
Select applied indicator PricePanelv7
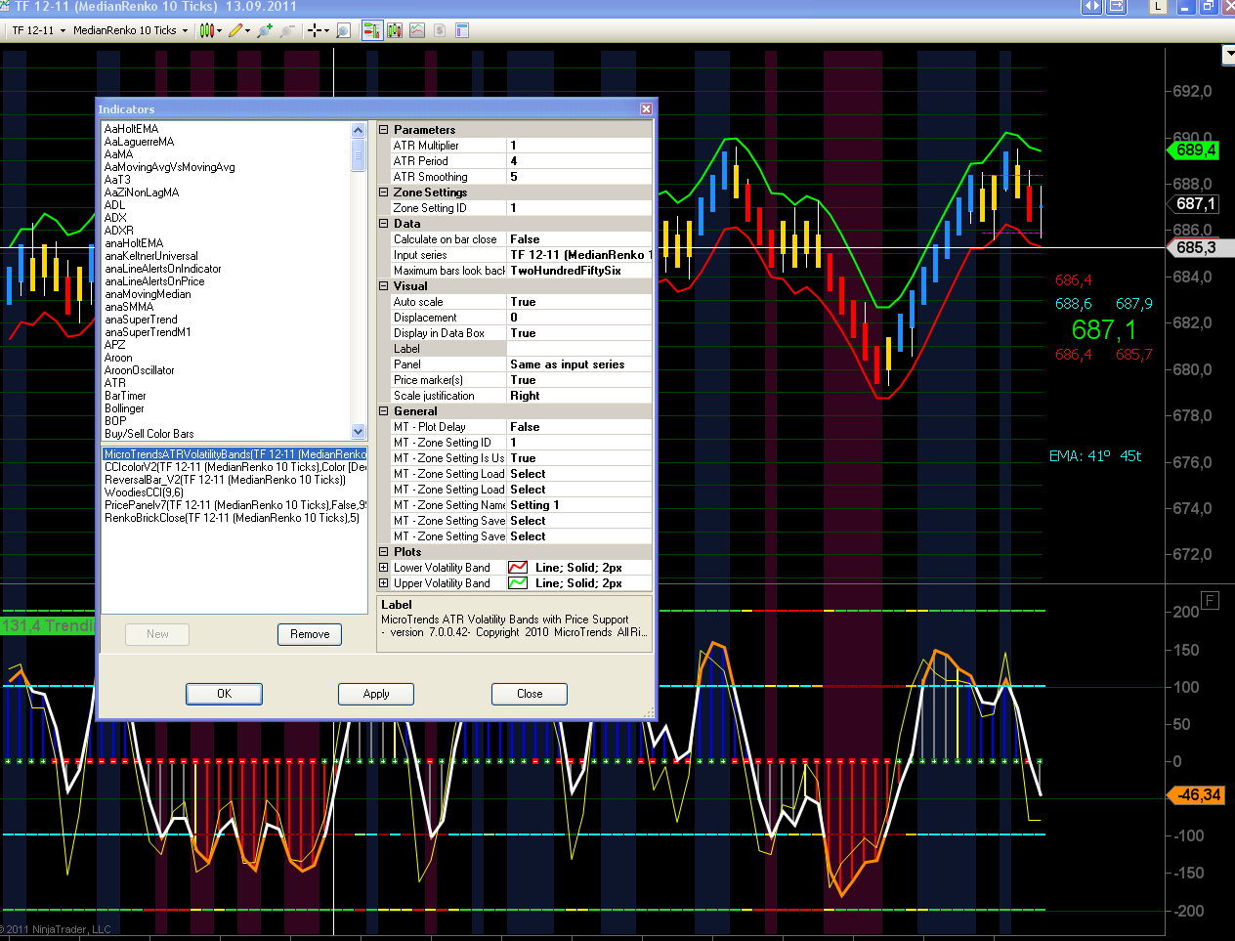pos(234,505)
